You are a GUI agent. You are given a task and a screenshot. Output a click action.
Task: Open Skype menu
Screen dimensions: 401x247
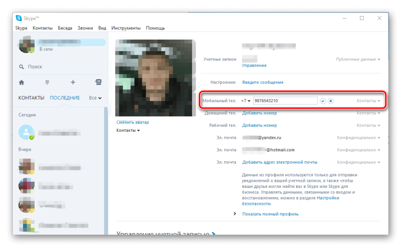(x=21, y=28)
